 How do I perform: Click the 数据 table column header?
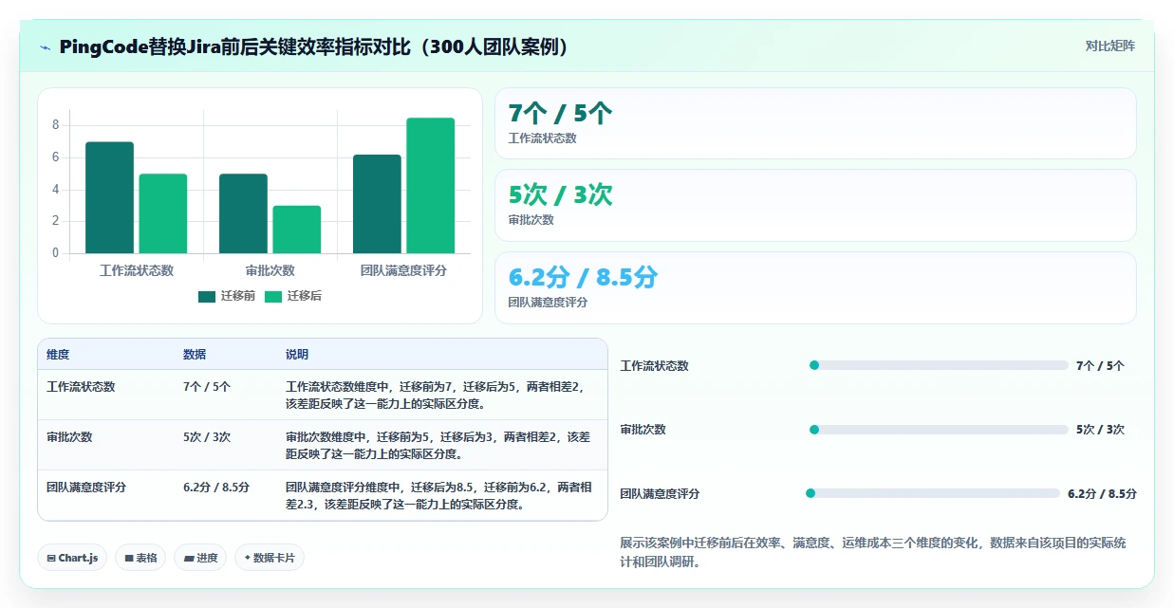pyautogui.click(x=195, y=355)
